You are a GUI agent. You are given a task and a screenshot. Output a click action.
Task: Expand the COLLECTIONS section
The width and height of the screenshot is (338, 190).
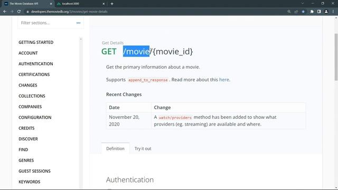coord(32,96)
